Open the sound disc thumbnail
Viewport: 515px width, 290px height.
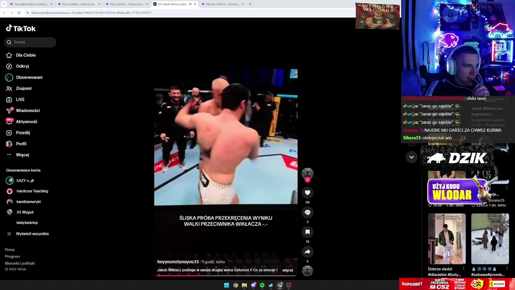pyautogui.click(x=307, y=271)
